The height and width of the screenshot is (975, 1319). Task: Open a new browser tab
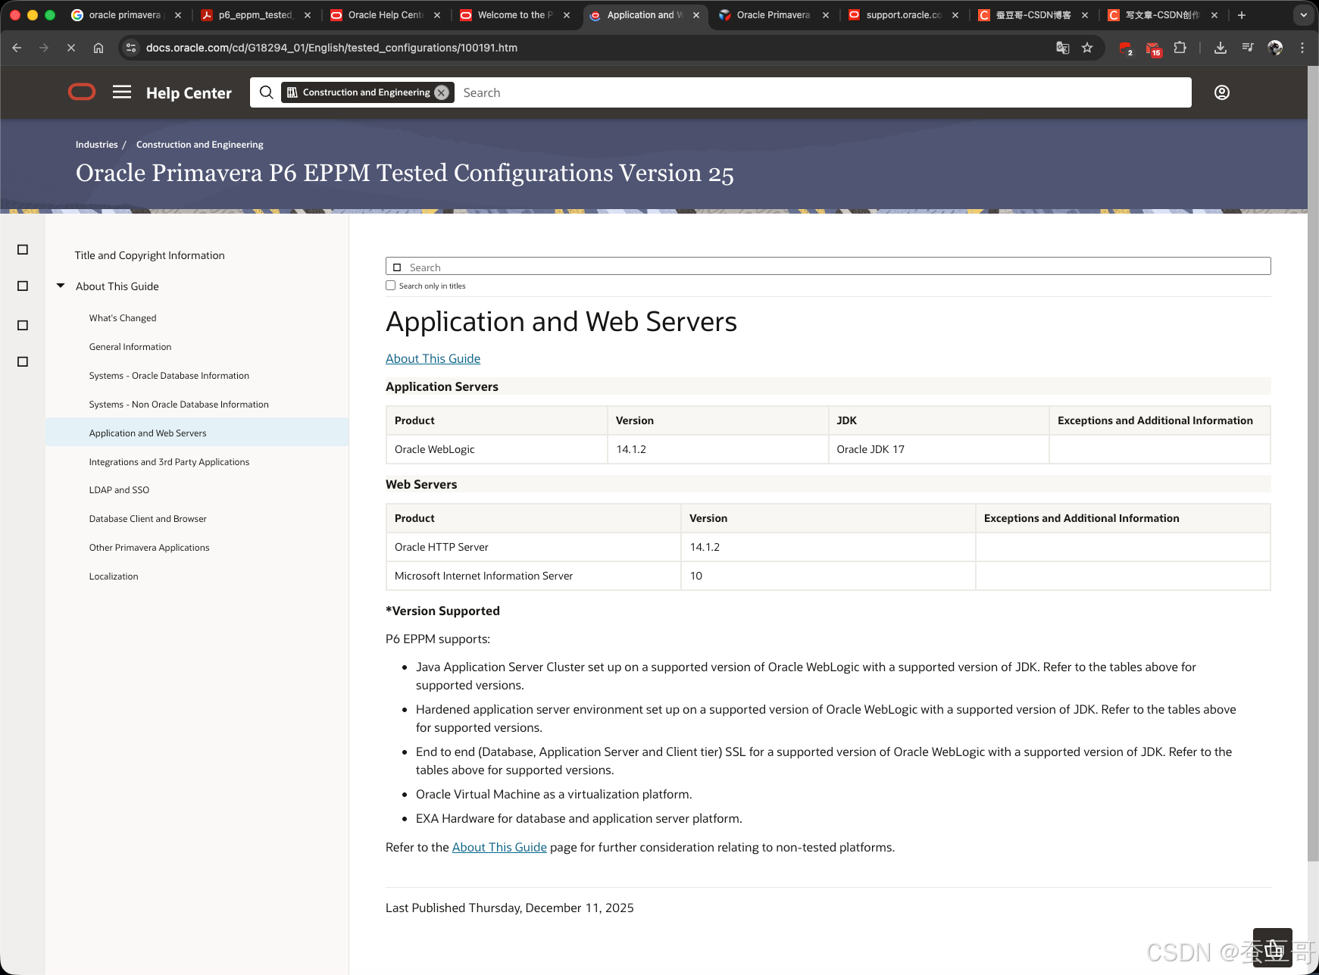(1242, 15)
